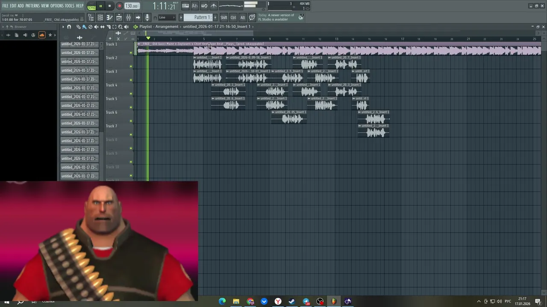The height and width of the screenshot is (307, 547).
Task: Open the ADD menu
Action: point(21,6)
